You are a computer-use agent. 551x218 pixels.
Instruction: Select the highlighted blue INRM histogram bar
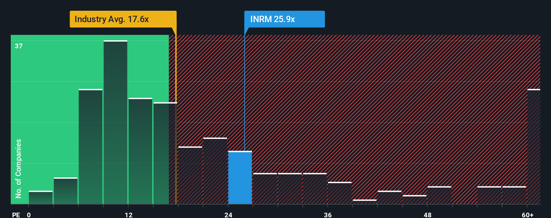click(240, 177)
